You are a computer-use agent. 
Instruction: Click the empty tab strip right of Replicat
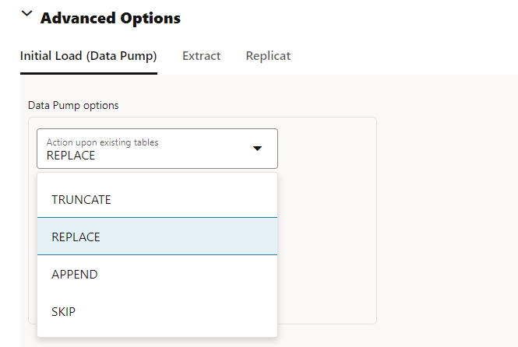[405, 56]
